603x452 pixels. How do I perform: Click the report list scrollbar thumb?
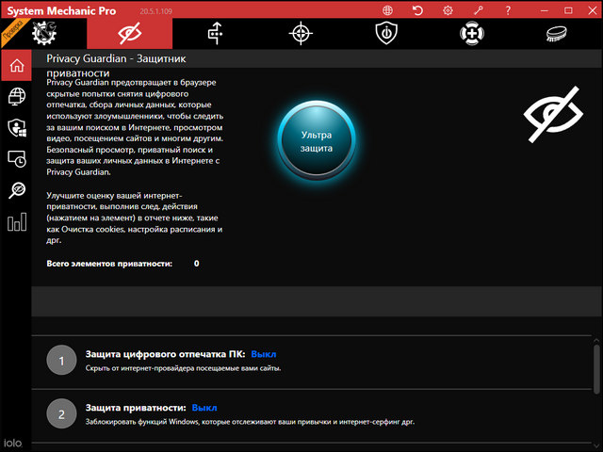596,369
